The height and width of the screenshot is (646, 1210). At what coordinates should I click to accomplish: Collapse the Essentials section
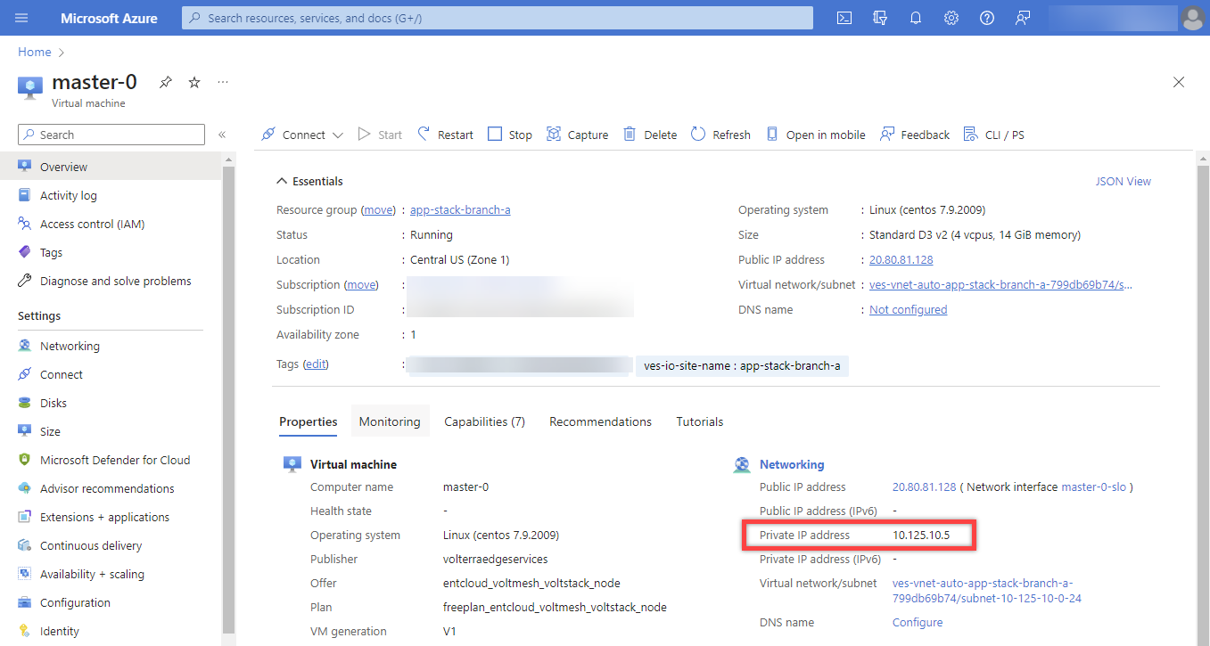pos(309,181)
